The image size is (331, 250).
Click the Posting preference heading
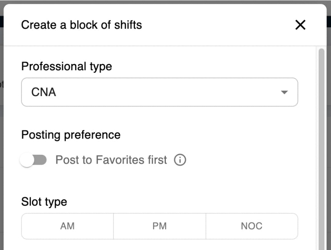point(71,135)
